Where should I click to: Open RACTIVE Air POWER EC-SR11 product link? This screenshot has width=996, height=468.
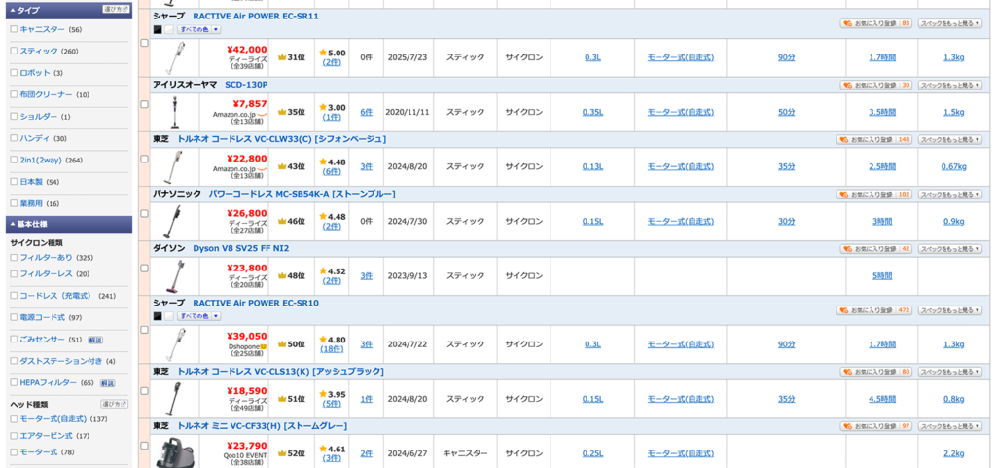pyautogui.click(x=256, y=16)
